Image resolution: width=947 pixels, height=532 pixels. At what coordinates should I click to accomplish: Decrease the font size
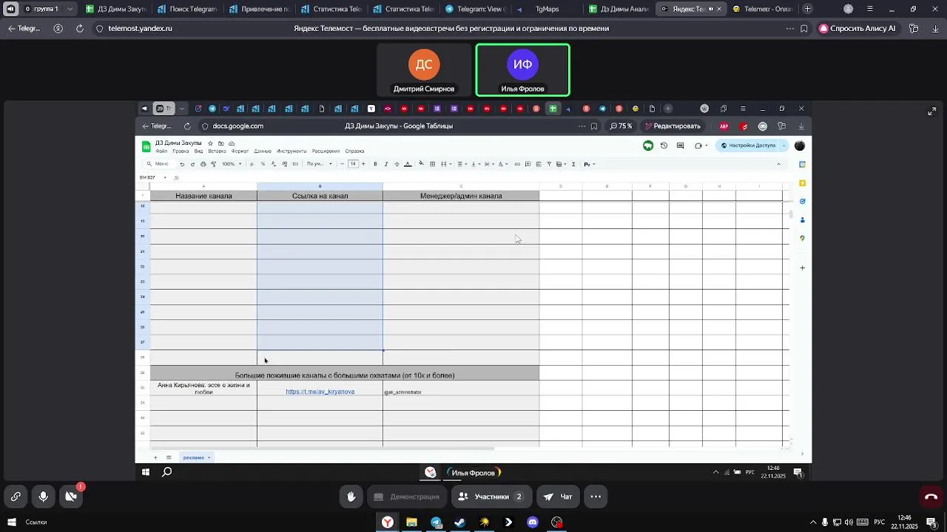point(342,164)
